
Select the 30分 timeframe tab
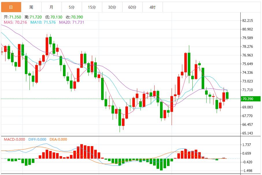(x=112, y=7)
